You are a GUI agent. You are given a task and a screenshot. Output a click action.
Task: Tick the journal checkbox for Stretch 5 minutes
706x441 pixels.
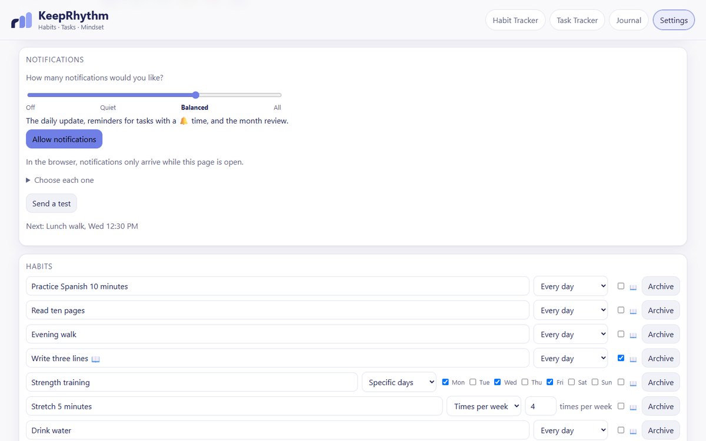[621, 406]
